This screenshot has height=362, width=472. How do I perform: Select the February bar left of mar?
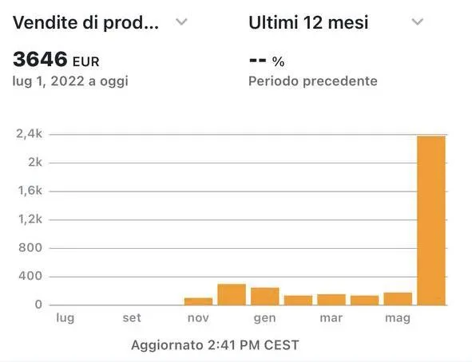[299, 300]
